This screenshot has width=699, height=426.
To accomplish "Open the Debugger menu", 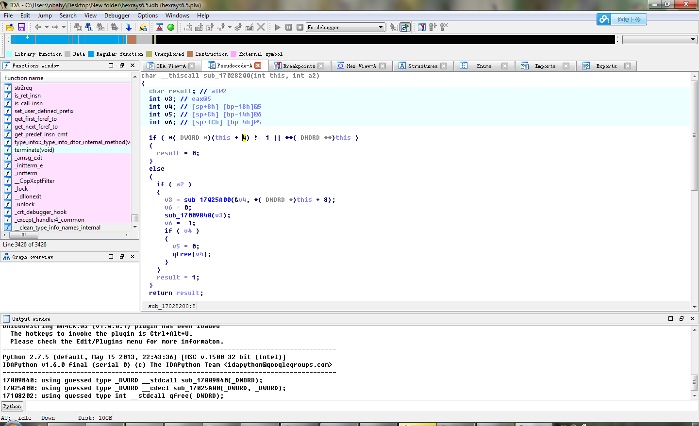I will 117,16.
